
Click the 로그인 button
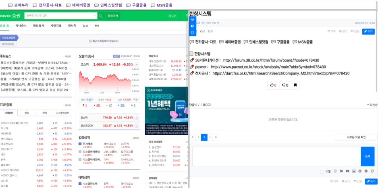(x=172, y=16)
